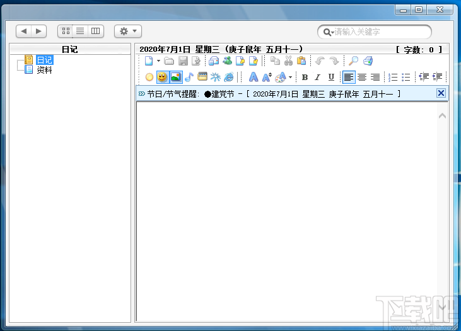Viewport: 461px width, 331px height.
Task: Apply bulleted list formatting
Action: [406, 78]
